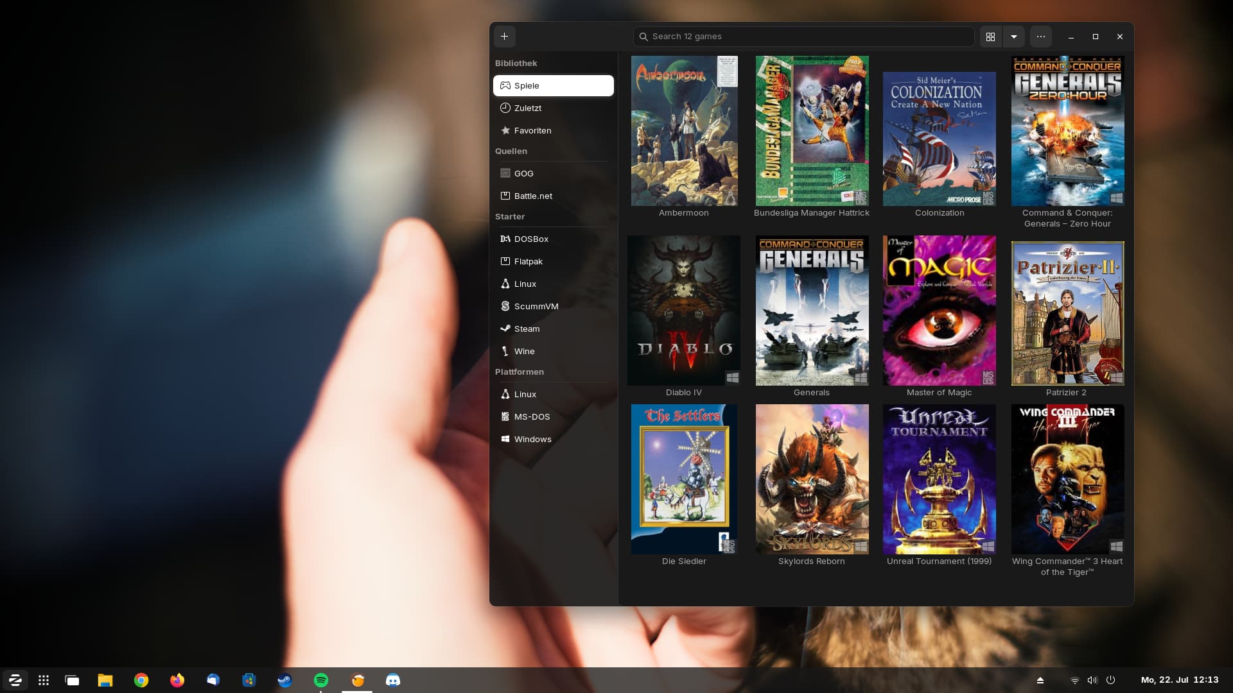Toggle the grid view mode button

pos(990,37)
